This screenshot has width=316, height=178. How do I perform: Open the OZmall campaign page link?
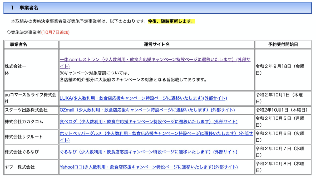point(147,110)
